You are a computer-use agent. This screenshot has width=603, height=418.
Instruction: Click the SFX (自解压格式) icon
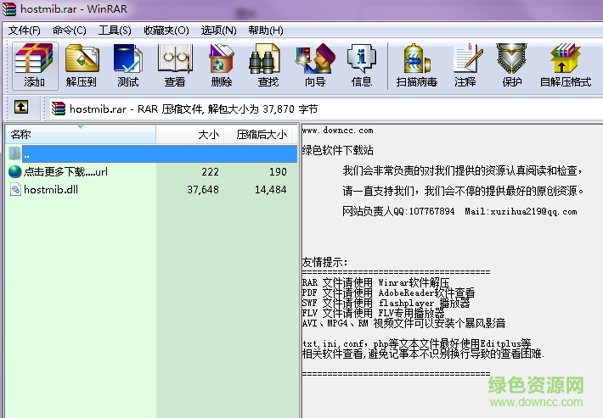566,65
